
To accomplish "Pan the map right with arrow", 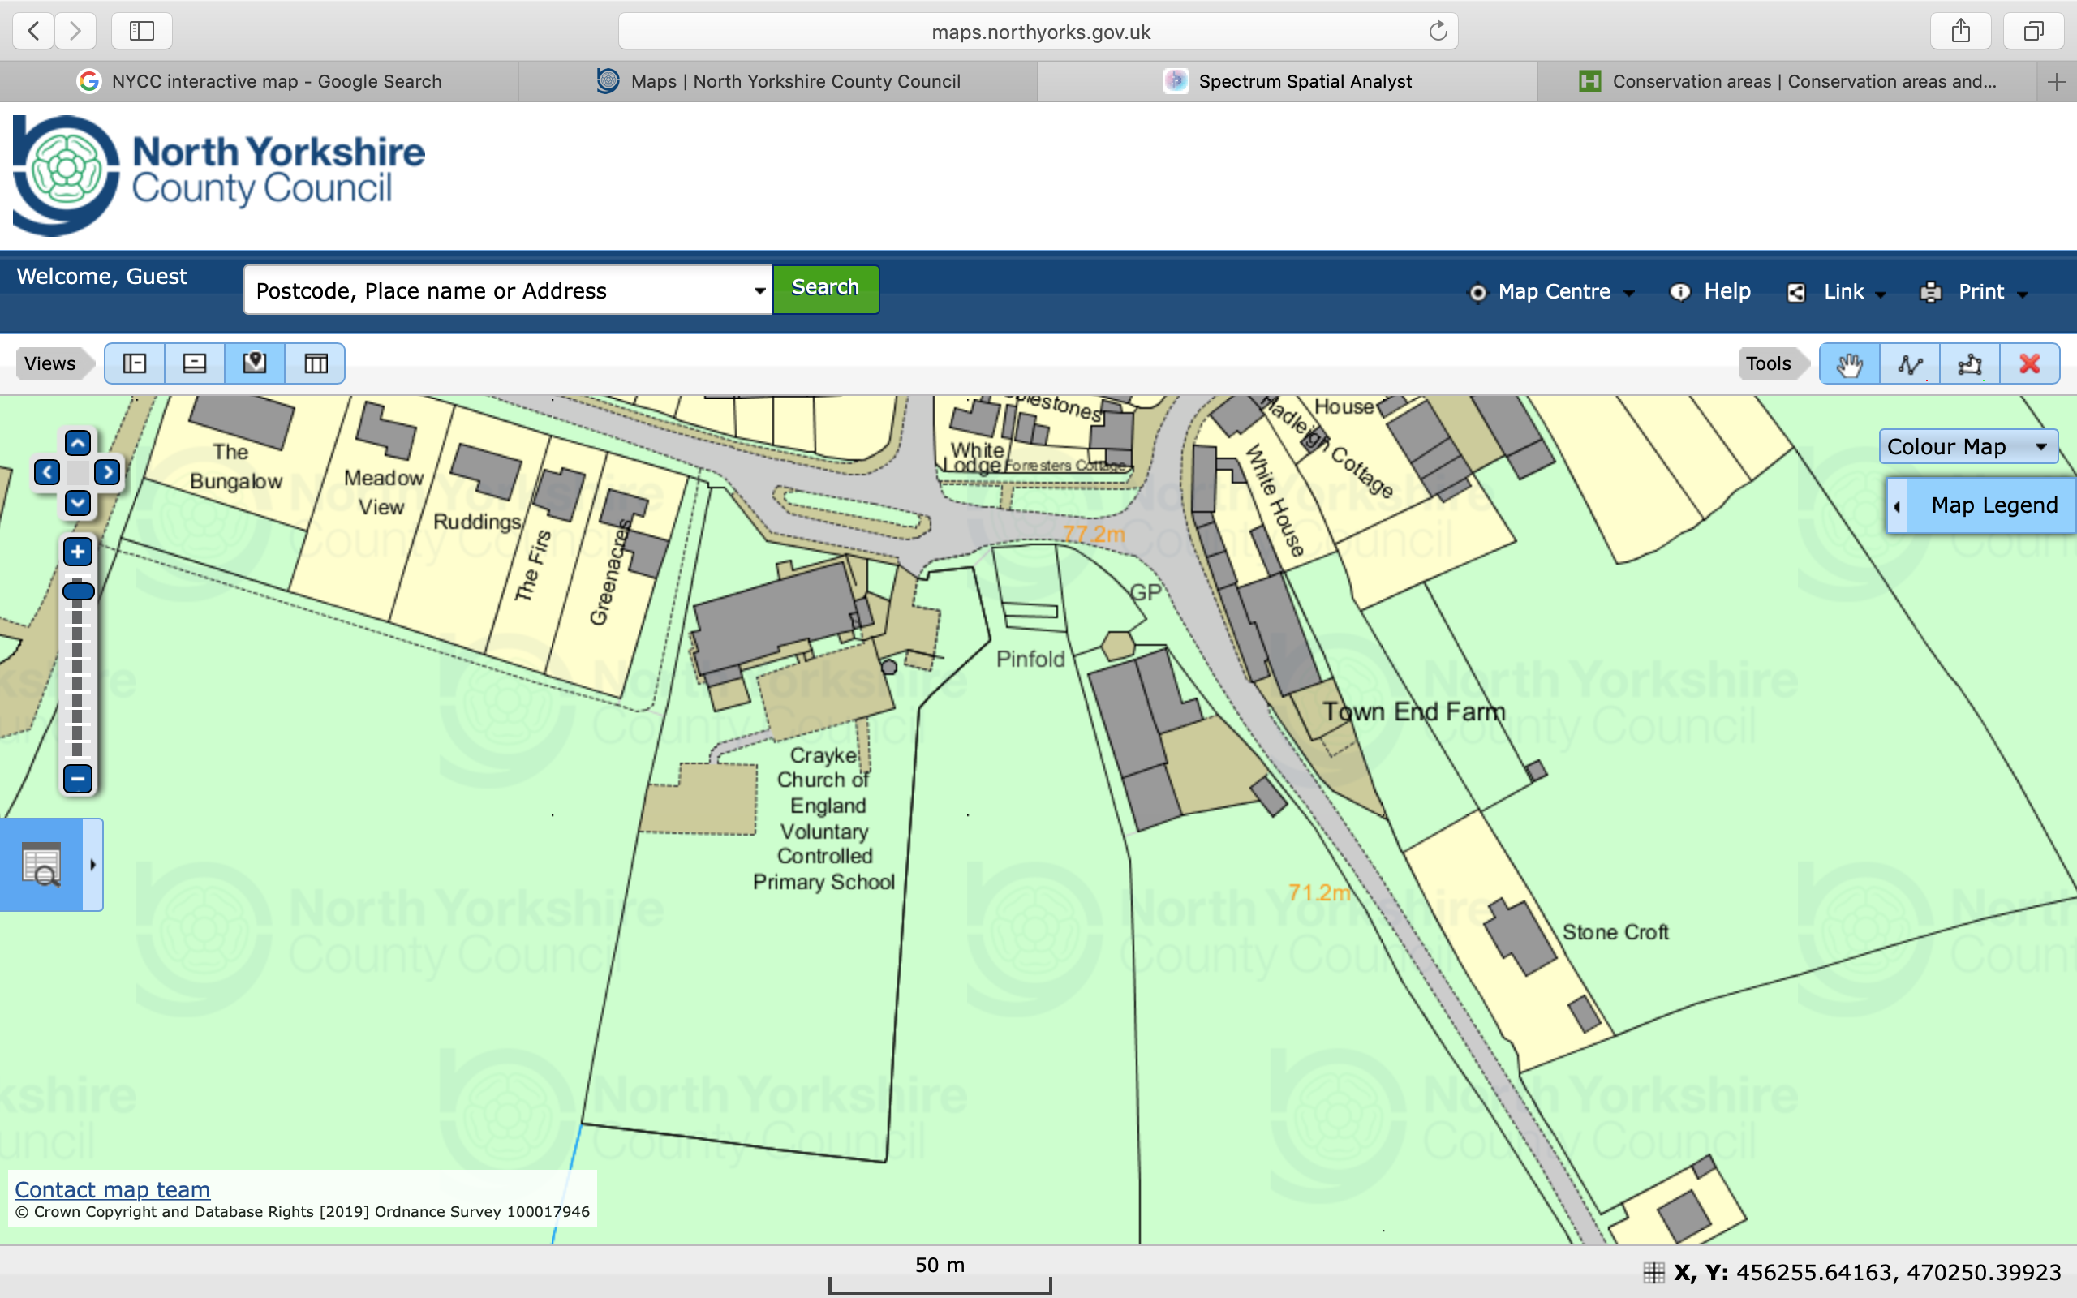I will coord(107,472).
